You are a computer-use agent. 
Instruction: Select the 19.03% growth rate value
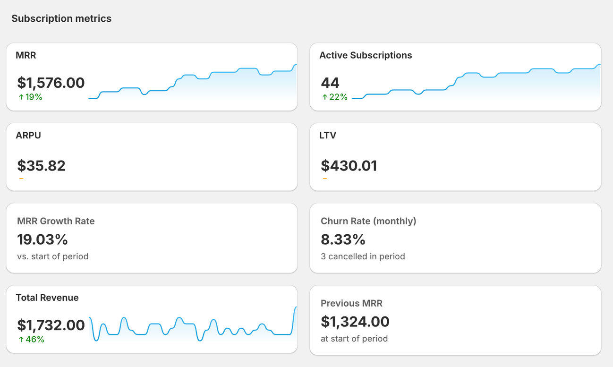click(43, 239)
